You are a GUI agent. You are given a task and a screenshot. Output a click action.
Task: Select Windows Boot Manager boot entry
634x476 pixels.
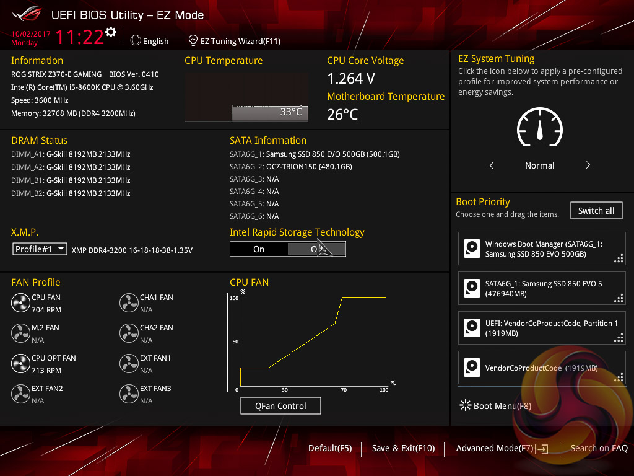click(542, 249)
